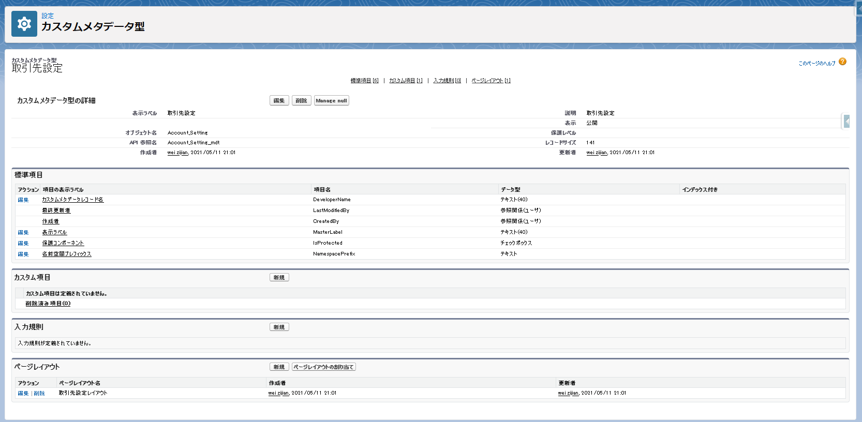Image resolution: width=862 pixels, height=422 pixels.
Task: Click the インデックス付き column header
Action: (x=700, y=190)
